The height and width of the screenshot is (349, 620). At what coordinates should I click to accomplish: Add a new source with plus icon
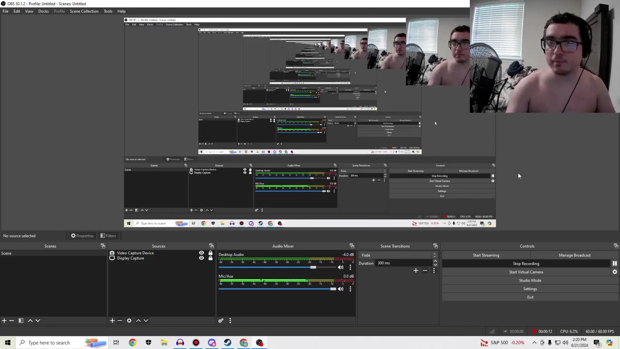112,320
